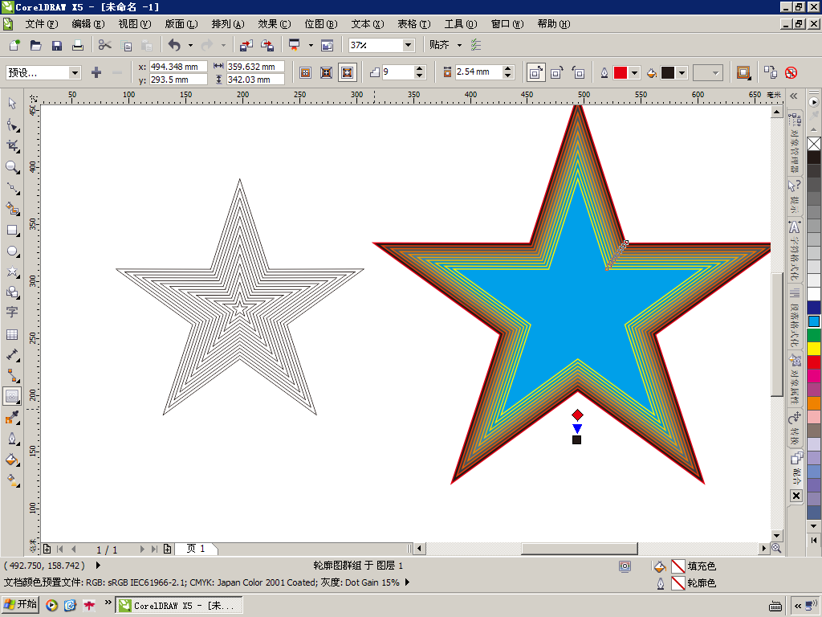Click the Windows Start button
Screen dimensions: 822x617
(x=21, y=604)
